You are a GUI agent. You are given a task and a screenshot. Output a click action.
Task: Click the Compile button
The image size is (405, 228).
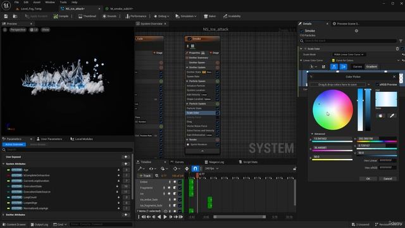pyautogui.click(x=61, y=16)
